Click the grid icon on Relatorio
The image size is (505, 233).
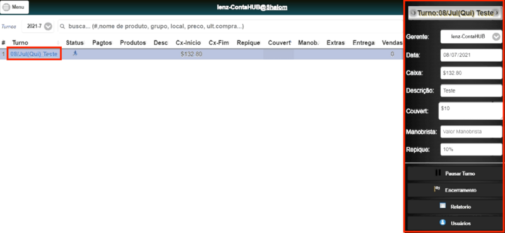coord(443,206)
